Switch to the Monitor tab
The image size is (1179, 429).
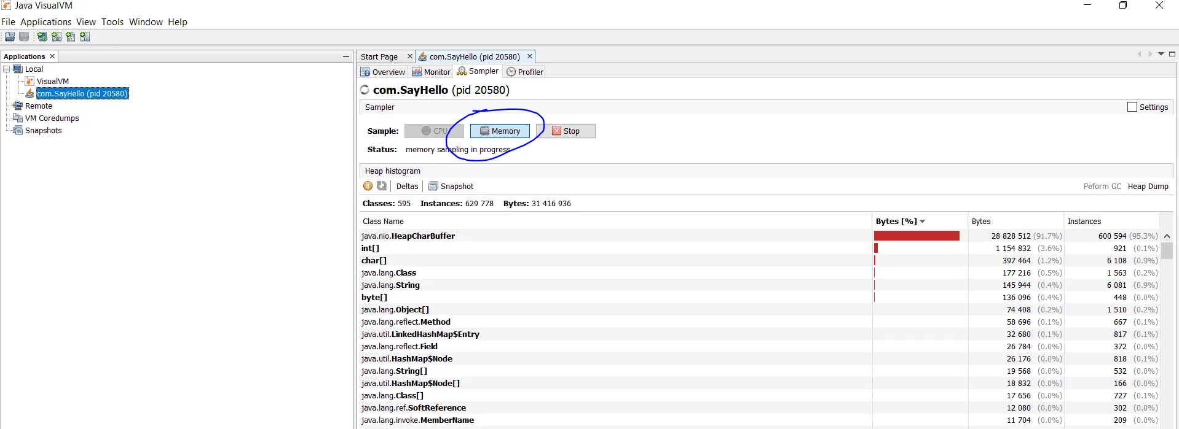432,72
